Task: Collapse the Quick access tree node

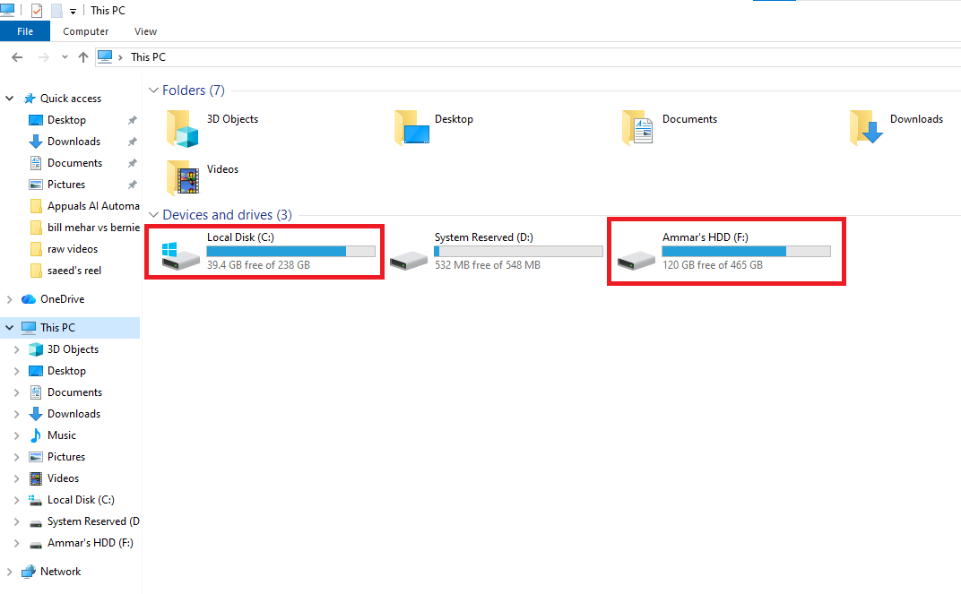Action: pos(9,98)
